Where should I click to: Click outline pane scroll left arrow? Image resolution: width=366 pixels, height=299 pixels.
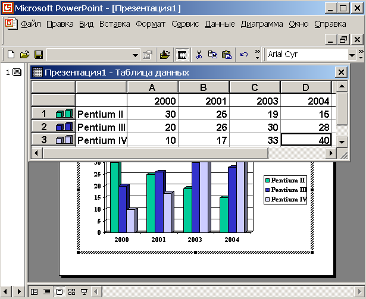pos(5,291)
